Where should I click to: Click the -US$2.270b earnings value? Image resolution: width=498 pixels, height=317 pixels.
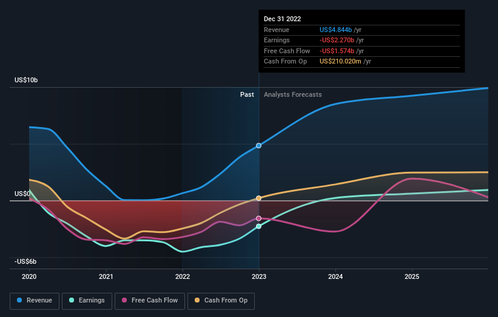337,40
